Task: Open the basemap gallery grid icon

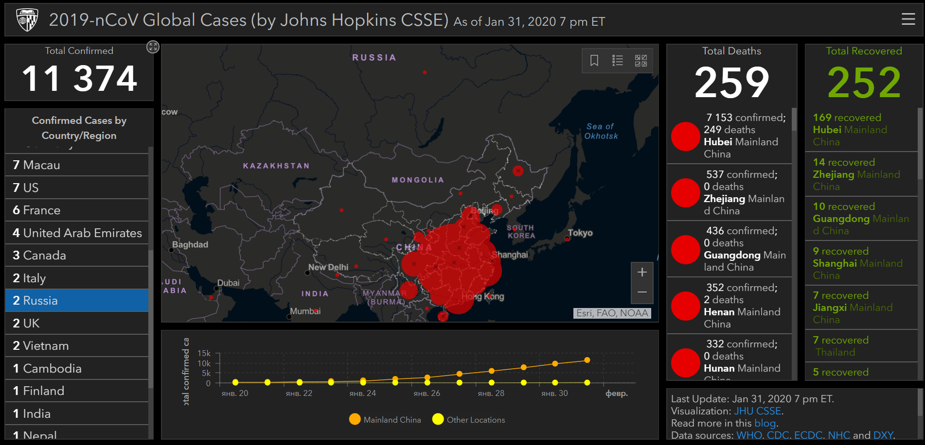Action: click(640, 60)
